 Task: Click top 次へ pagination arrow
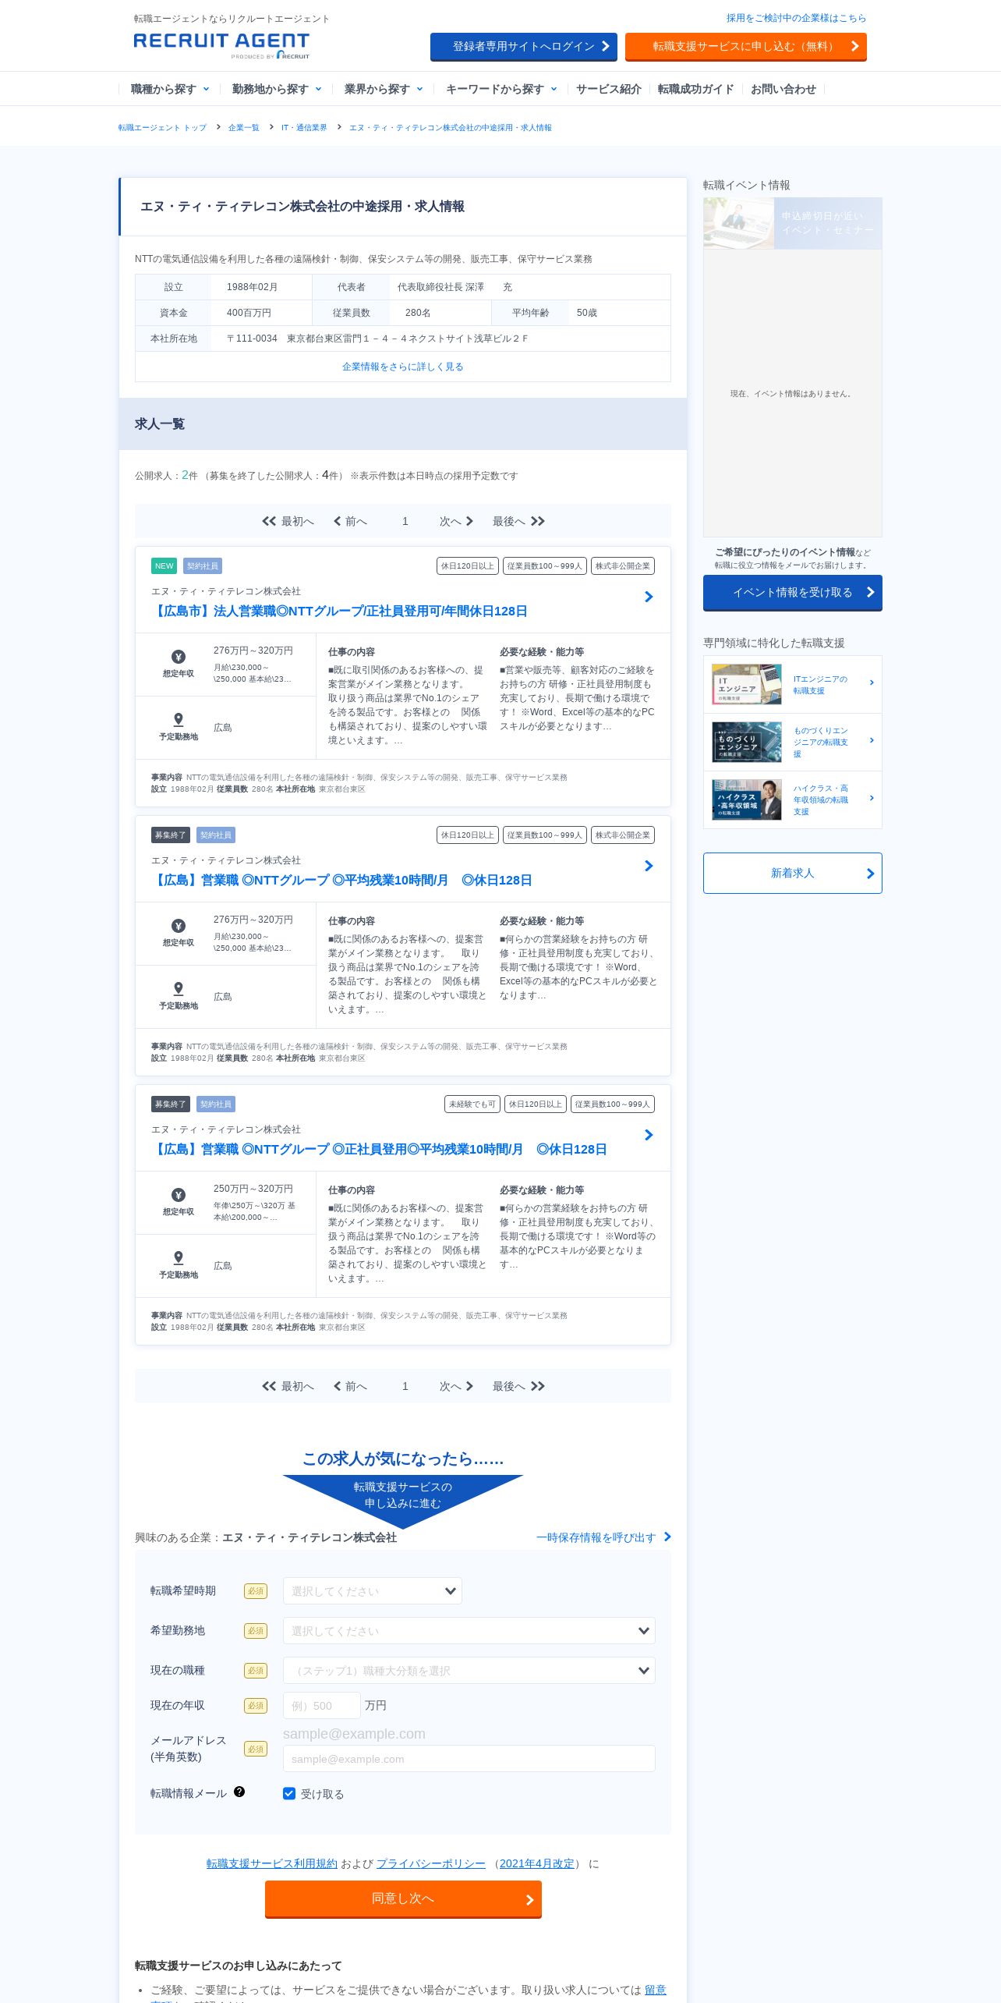456,521
